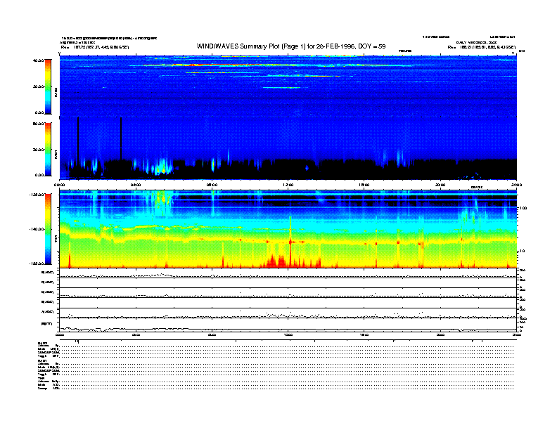Viewport: 557px width, 430px height.
Task: Click the Rse position text at top left
Action: 95,47
